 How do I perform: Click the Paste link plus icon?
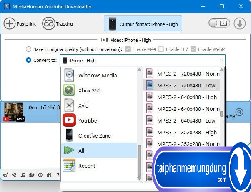(10, 23)
